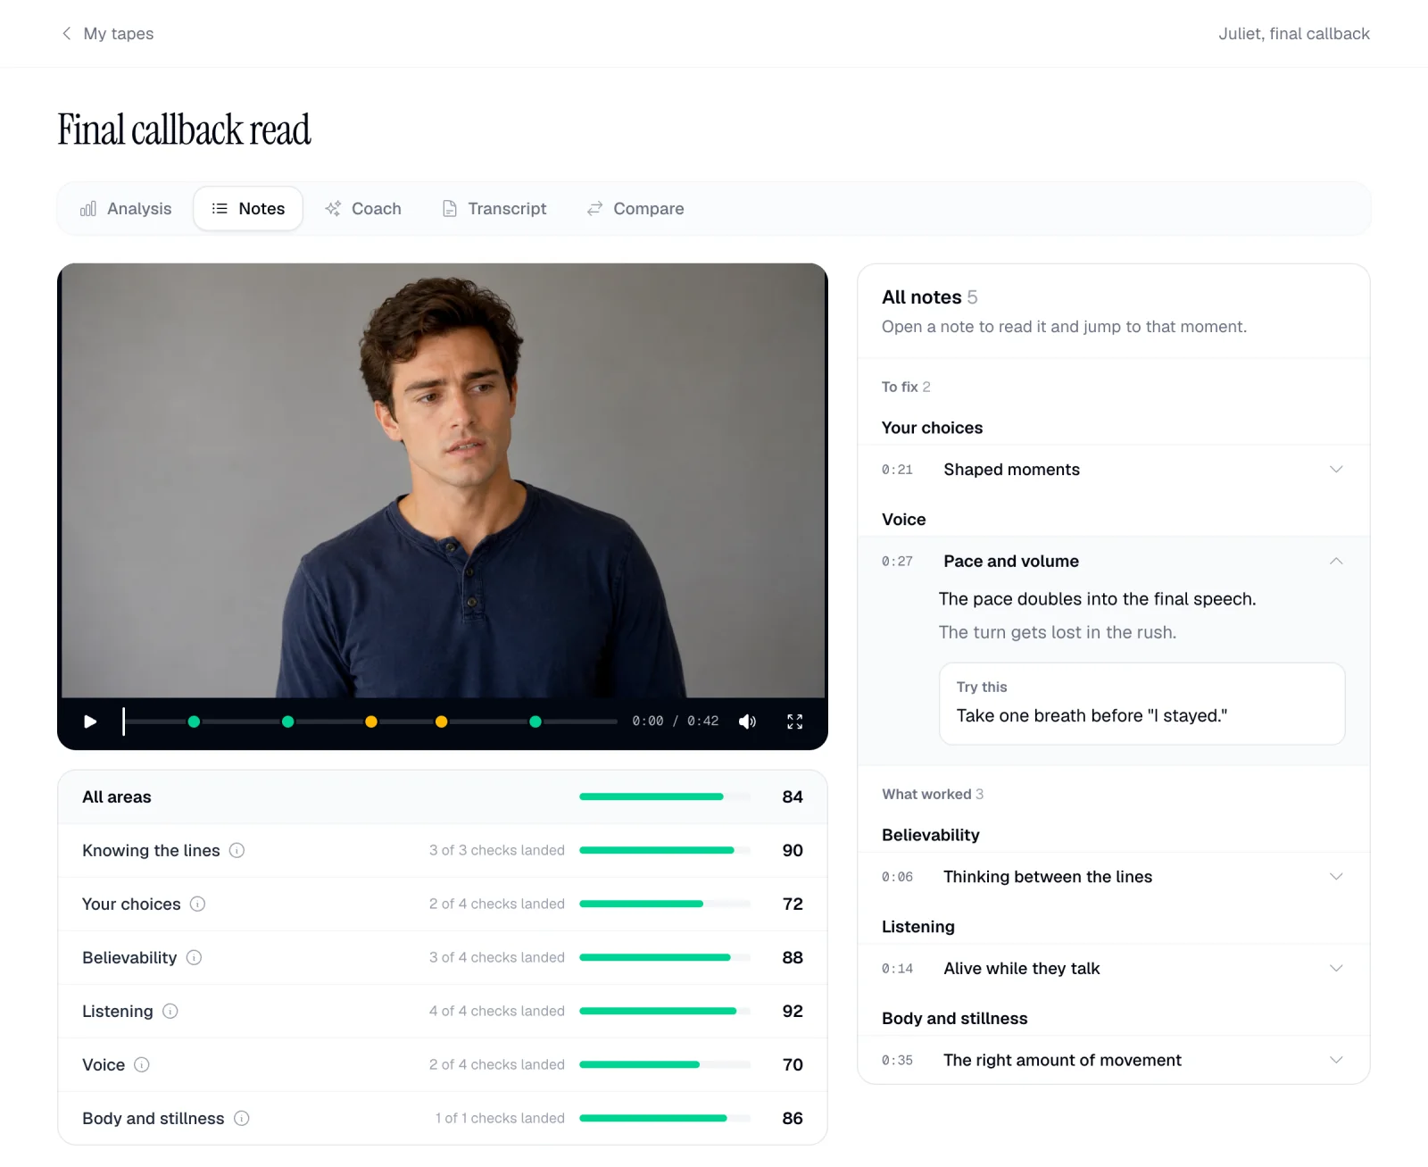This screenshot has height=1167, width=1428.
Task: Click the Knowing the lines score 90
Action: [x=793, y=850]
